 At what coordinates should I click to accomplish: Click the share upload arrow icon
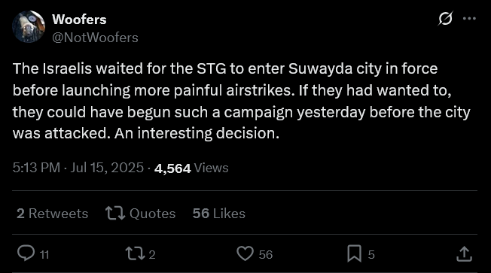[464, 253]
